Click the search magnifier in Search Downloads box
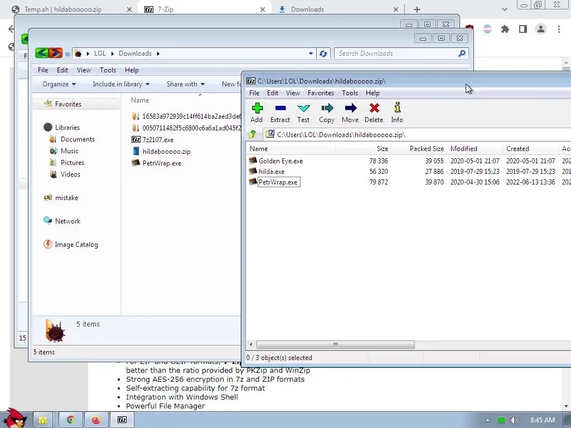The width and height of the screenshot is (571, 428). [x=462, y=53]
